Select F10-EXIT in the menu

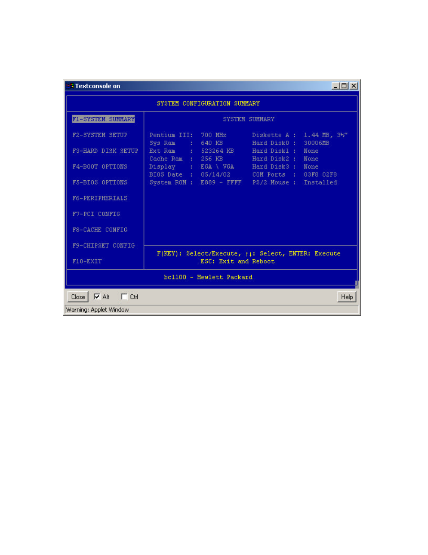click(x=87, y=261)
